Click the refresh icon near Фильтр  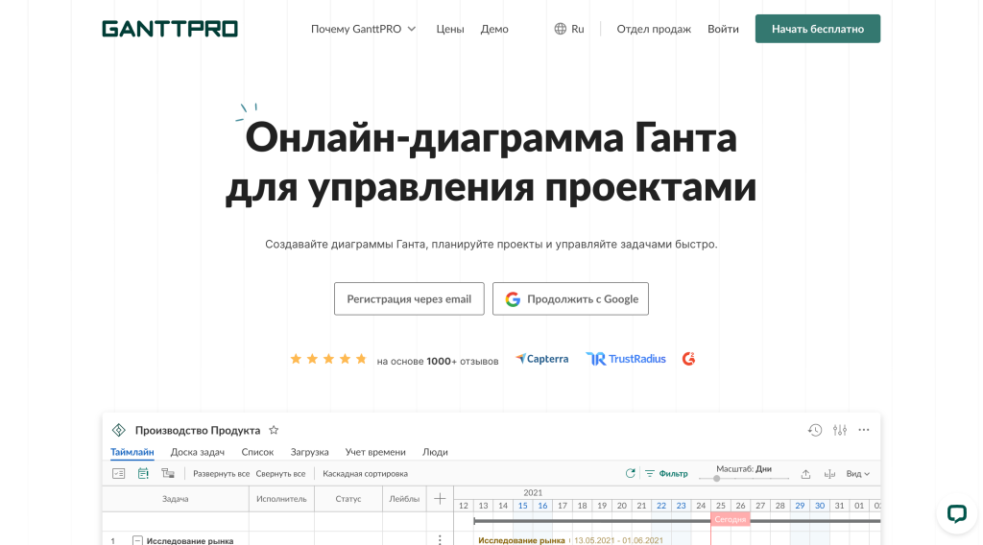coord(630,474)
